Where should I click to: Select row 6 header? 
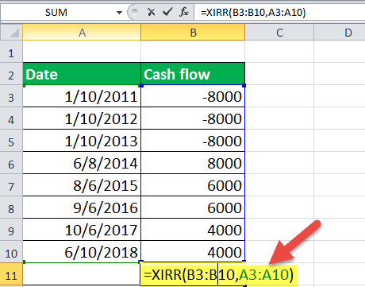pos(11,163)
